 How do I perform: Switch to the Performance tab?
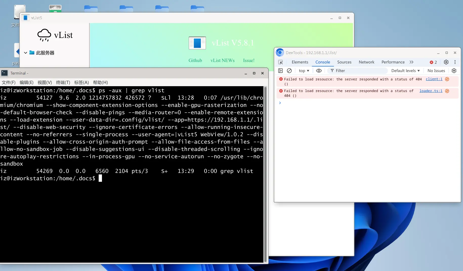393,62
